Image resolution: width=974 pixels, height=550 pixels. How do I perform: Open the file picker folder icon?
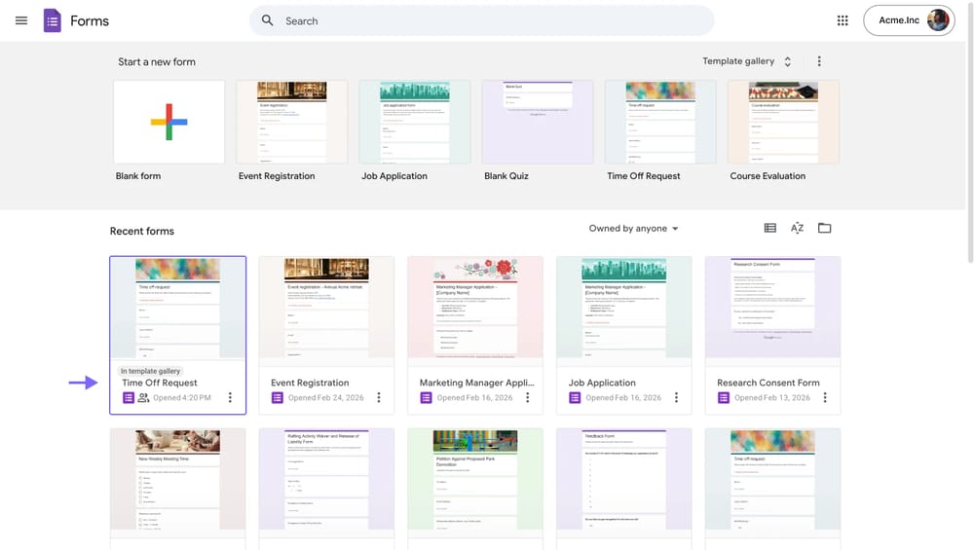824,228
